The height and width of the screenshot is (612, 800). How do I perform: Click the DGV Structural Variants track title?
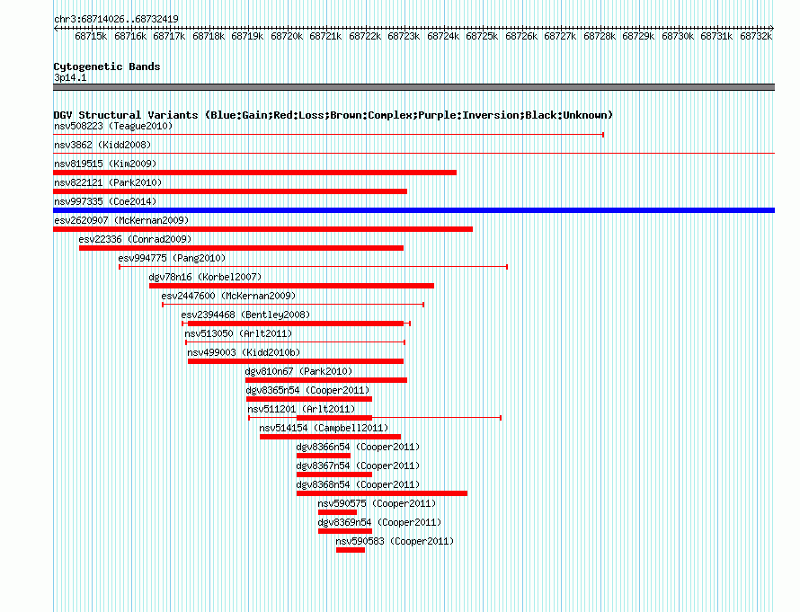[x=333, y=115]
